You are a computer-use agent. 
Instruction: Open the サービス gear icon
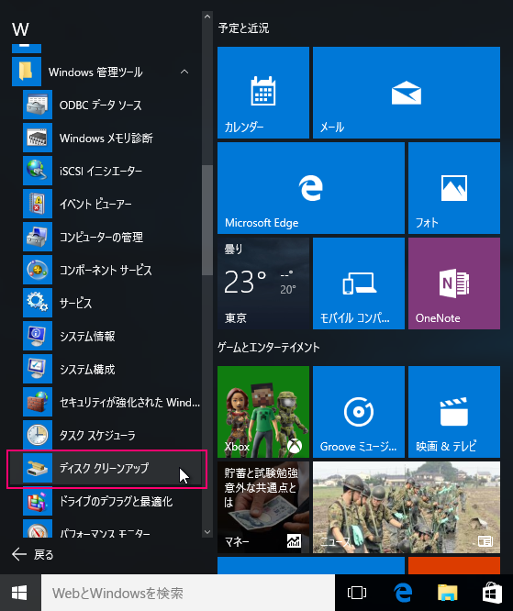tap(38, 303)
